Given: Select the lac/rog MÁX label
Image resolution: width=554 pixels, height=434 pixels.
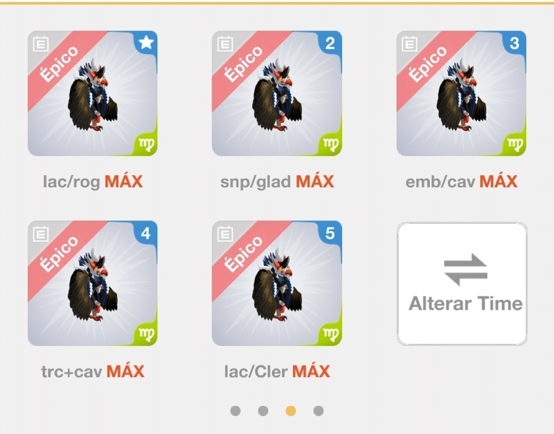Looking at the screenshot, I should [x=93, y=182].
